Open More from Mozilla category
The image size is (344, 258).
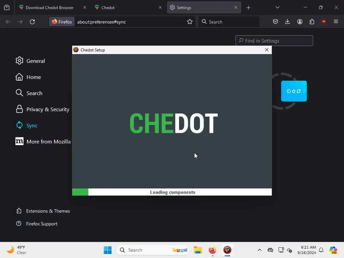point(43,141)
